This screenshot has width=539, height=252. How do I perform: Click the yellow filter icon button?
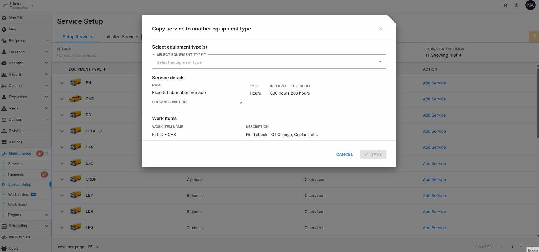534,36
